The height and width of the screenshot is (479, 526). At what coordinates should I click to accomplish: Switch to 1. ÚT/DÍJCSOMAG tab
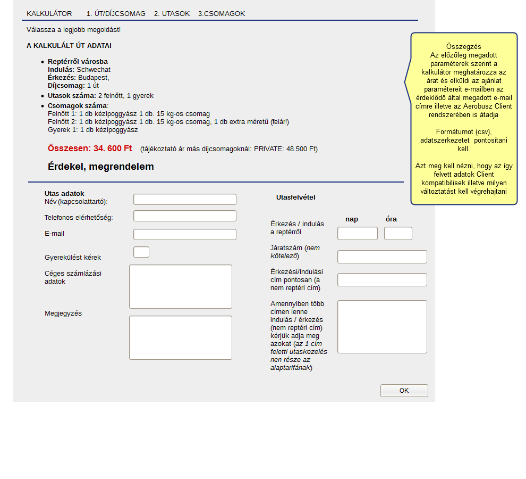pyautogui.click(x=116, y=14)
